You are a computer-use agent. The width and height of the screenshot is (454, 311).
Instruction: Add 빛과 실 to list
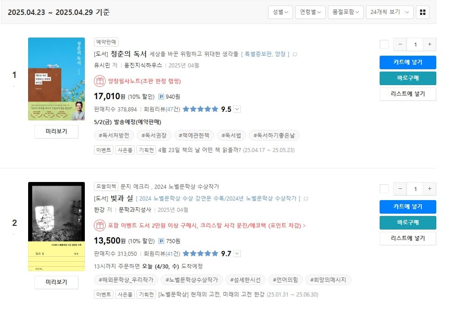[x=408, y=239]
